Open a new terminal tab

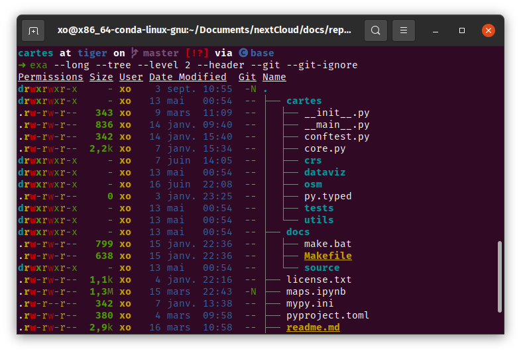click(33, 30)
